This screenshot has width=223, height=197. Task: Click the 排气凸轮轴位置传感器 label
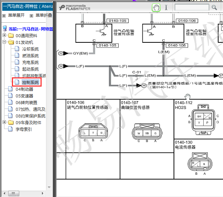point(124,32)
